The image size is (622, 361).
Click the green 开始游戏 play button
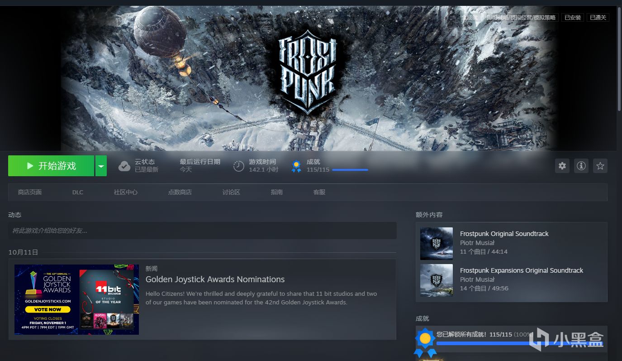click(x=51, y=166)
